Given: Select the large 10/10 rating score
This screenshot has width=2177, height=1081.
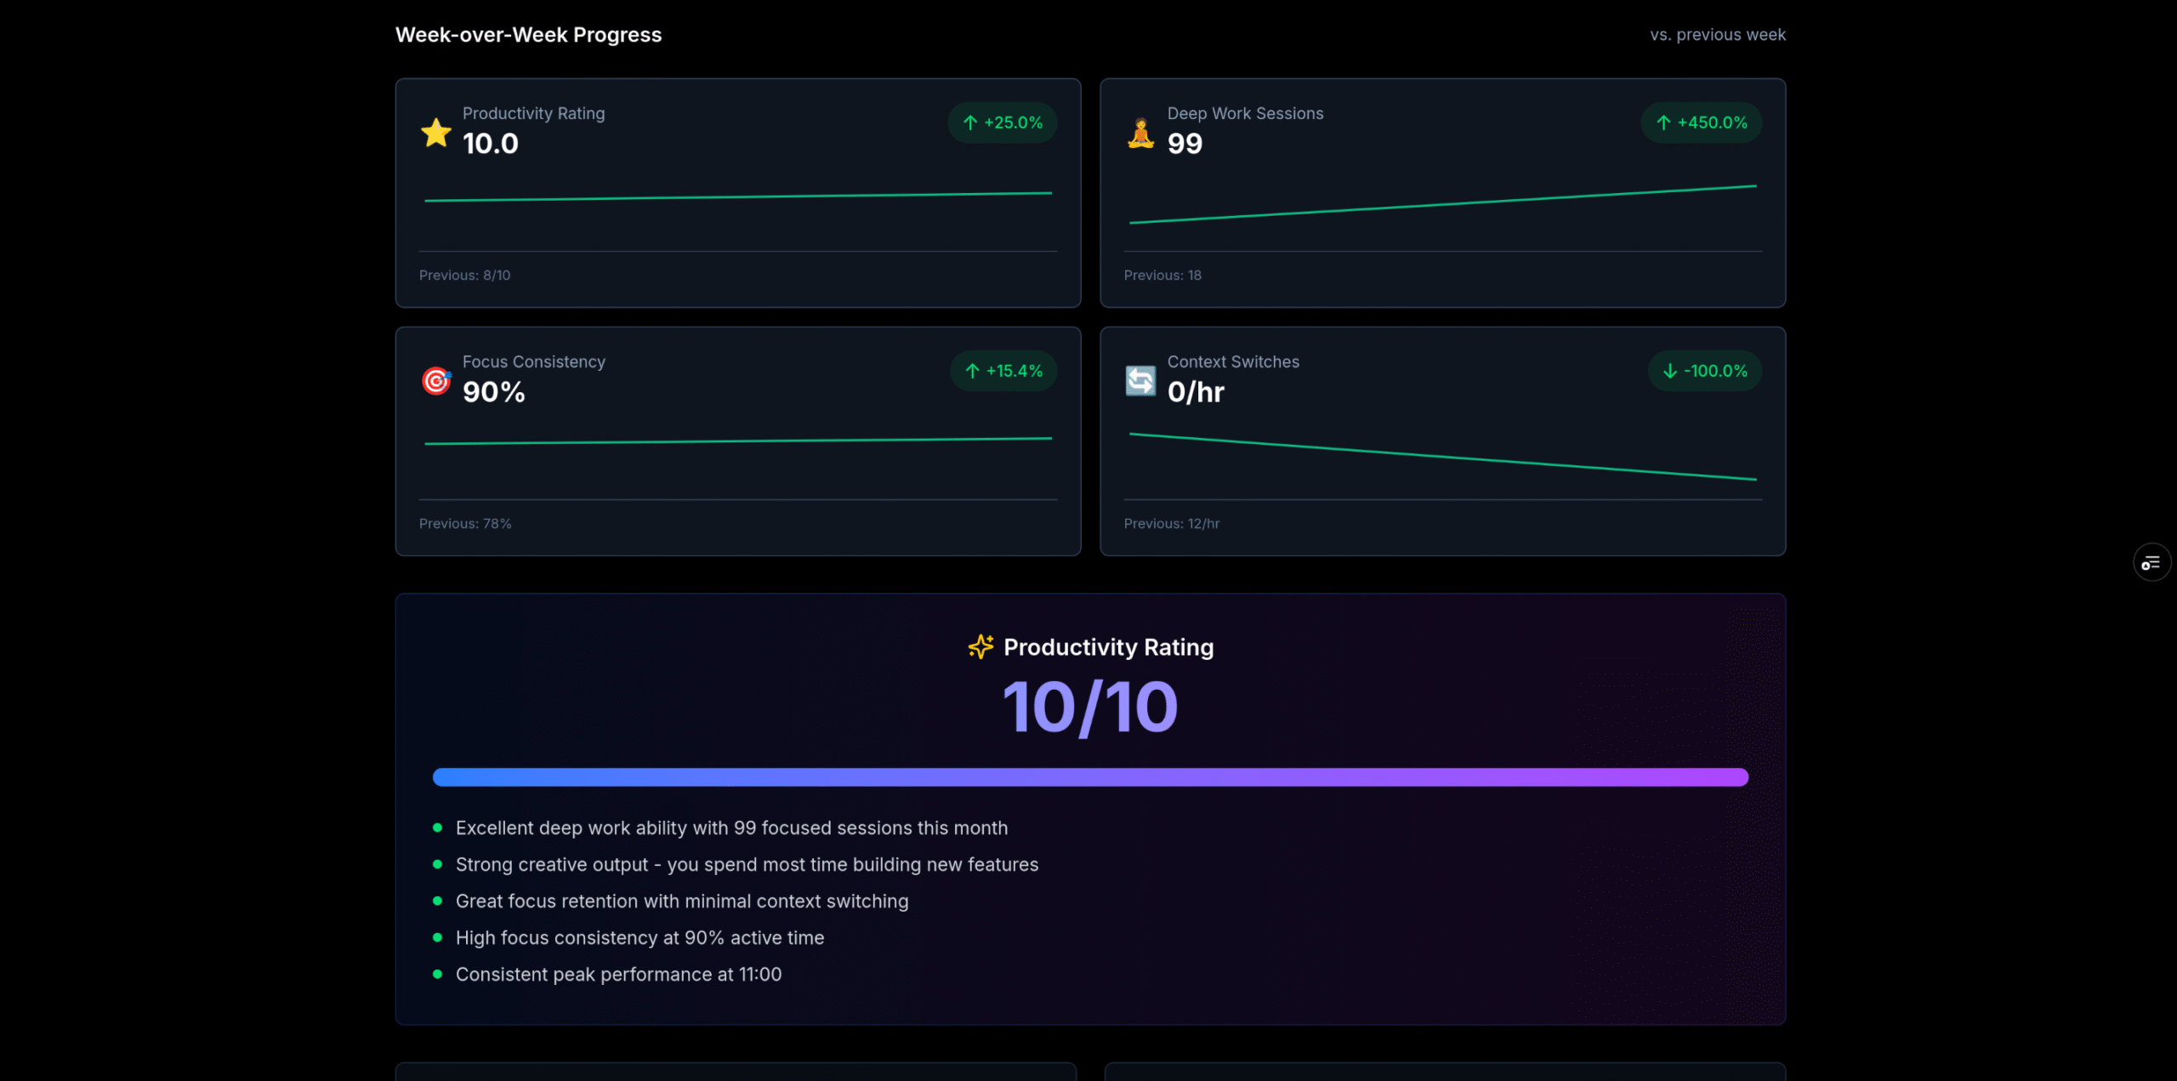Looking at the screenshot, I should [x=1090, y=708].
